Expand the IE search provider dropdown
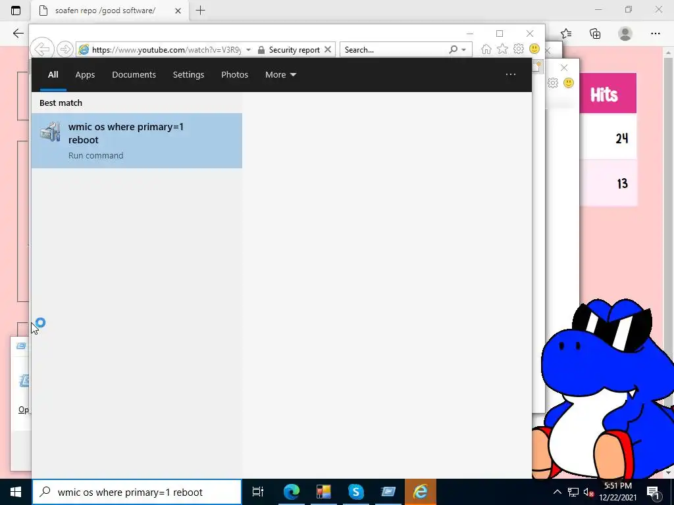 point(464,50)
